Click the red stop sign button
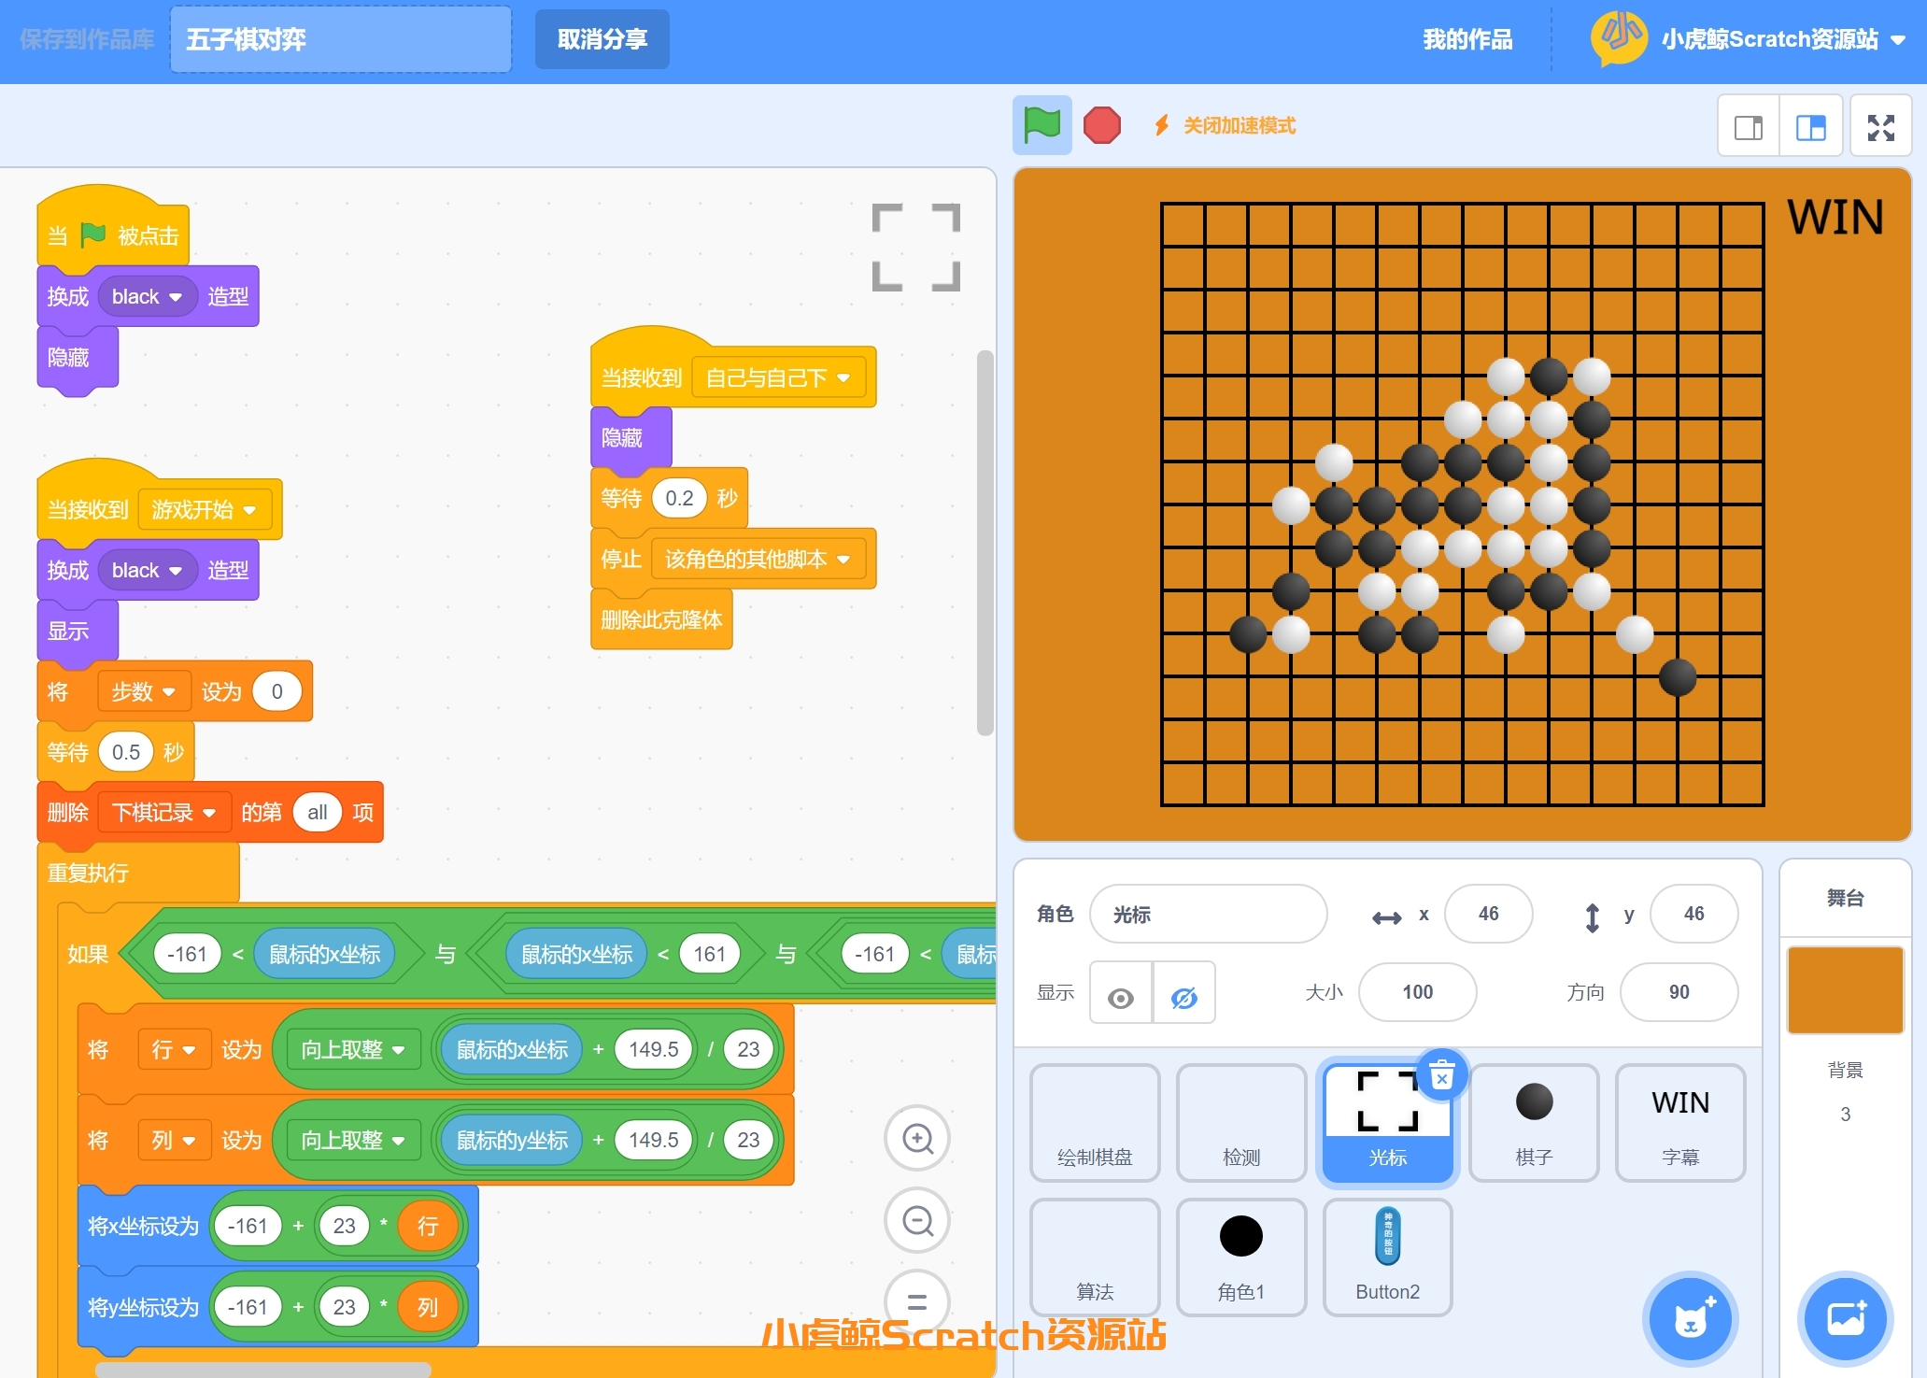Screen dimensions: 1927x1378 click(1101, 125)
